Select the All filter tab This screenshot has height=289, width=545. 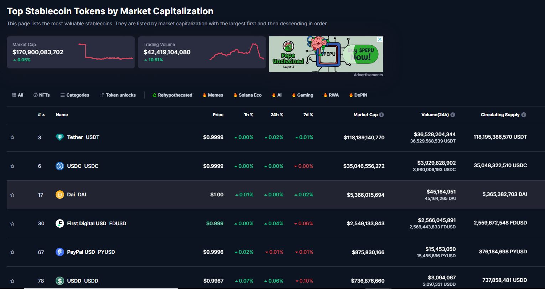17,95
